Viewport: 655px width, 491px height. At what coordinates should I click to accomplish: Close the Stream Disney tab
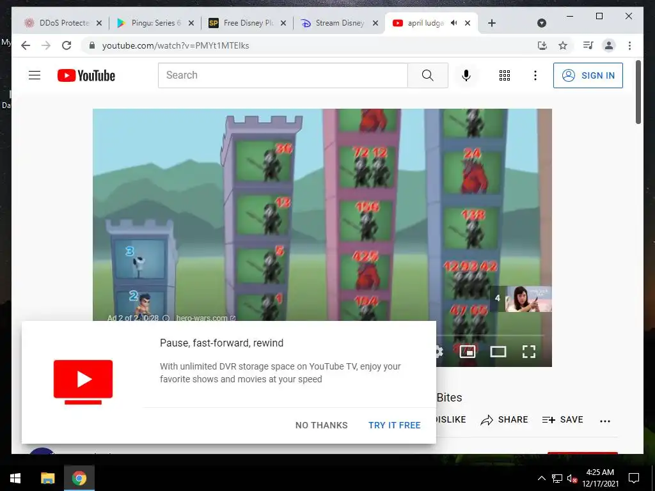(375, 23)
